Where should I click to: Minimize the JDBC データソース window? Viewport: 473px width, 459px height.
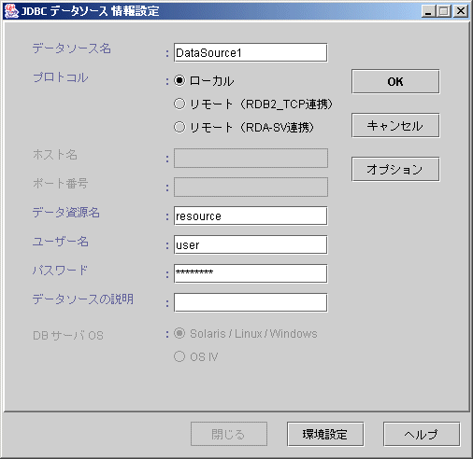click(x=429, y=11)
